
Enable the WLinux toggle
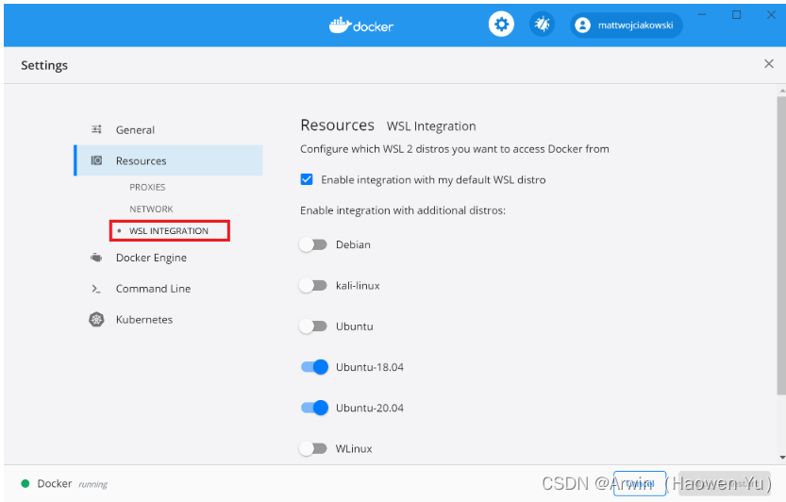(313, 448)
